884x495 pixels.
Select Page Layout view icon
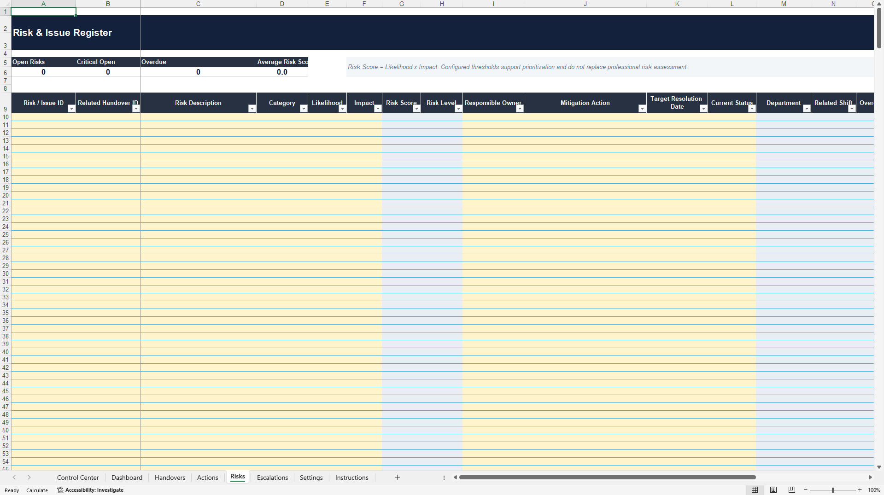coord(773,490)
